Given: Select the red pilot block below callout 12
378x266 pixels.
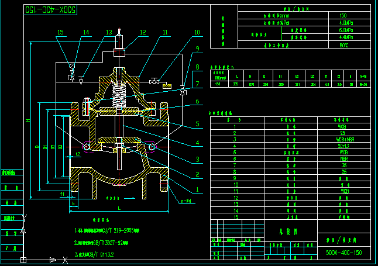Looking at the screenshot, I should [x=119, y=53].
